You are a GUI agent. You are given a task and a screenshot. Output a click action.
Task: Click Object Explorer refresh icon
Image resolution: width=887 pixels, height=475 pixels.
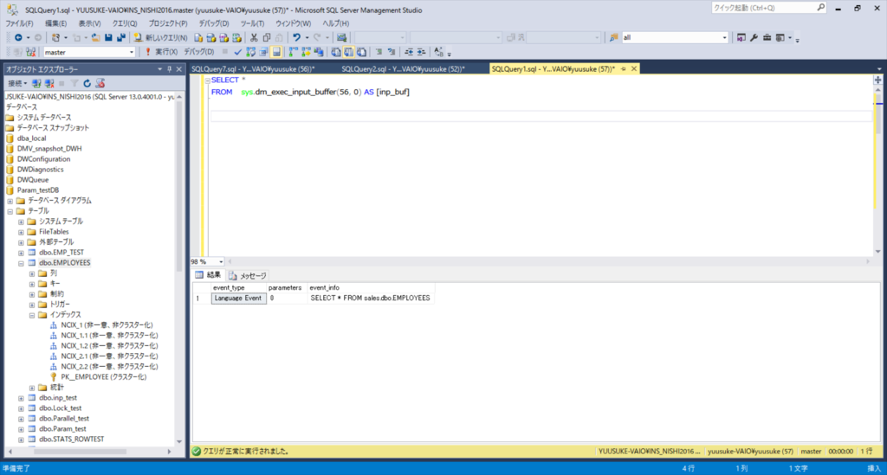[x=87, y=84]
